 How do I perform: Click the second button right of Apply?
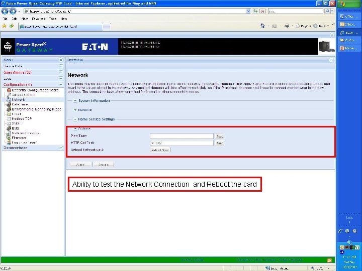coord(103,165)
